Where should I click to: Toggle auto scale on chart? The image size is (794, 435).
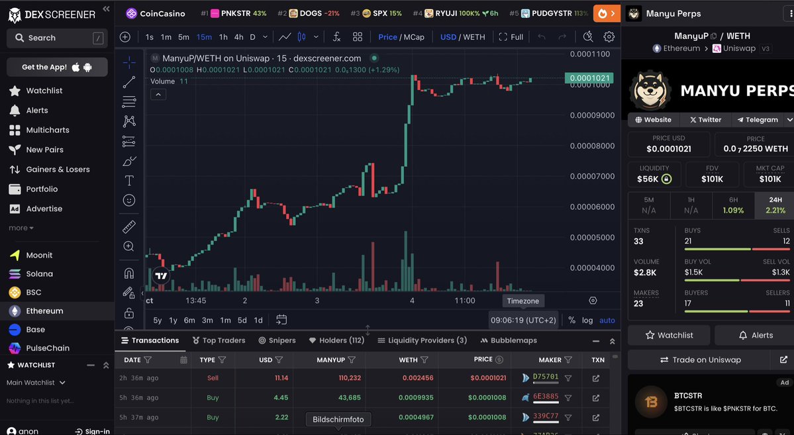607,320
